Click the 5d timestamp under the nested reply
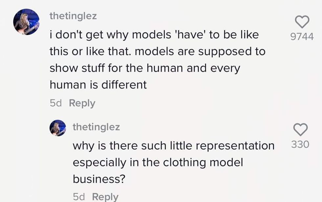This screenshot has height=202, width=322. [79, 197]
